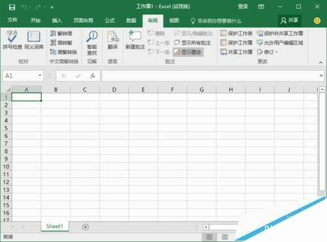Select row 12 header
Screen dimensions: 327x242
[x=6, y=182]
